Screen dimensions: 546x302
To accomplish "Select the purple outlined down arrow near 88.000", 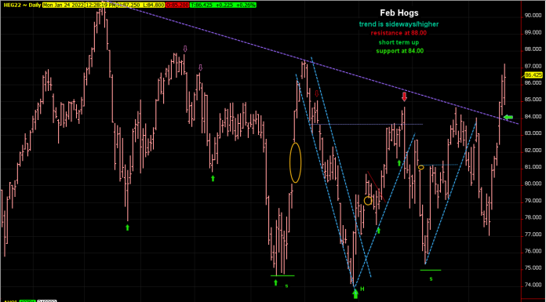I will pyautogui.click(x=185, y=49).
